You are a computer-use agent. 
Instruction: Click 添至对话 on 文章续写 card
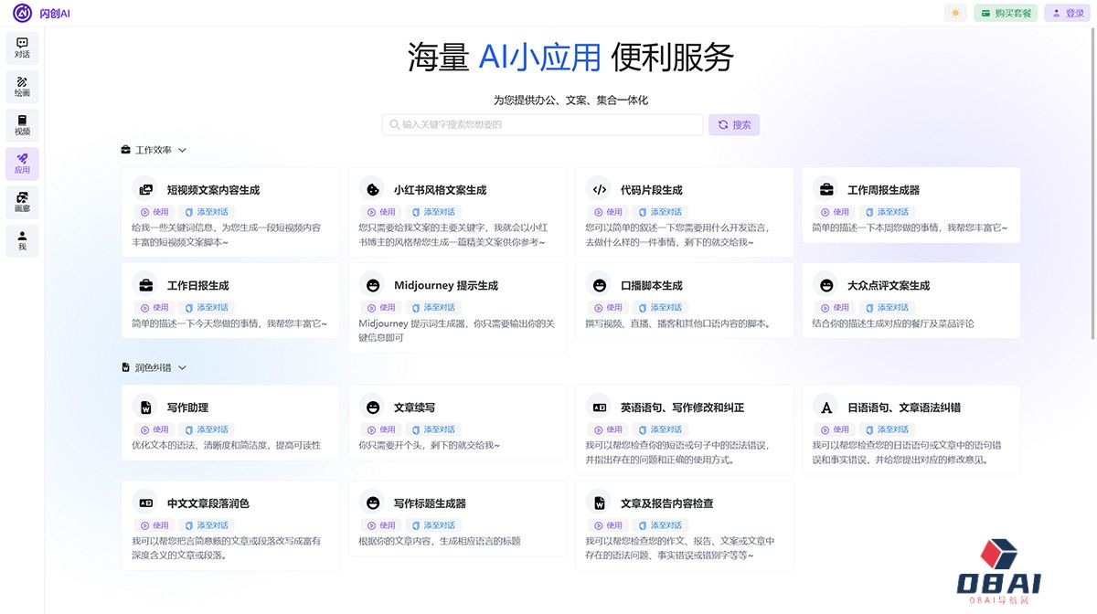point(433,429)
